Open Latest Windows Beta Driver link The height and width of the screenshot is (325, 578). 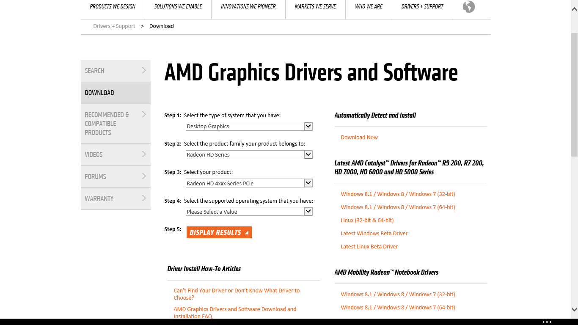(x=374, y=234)
